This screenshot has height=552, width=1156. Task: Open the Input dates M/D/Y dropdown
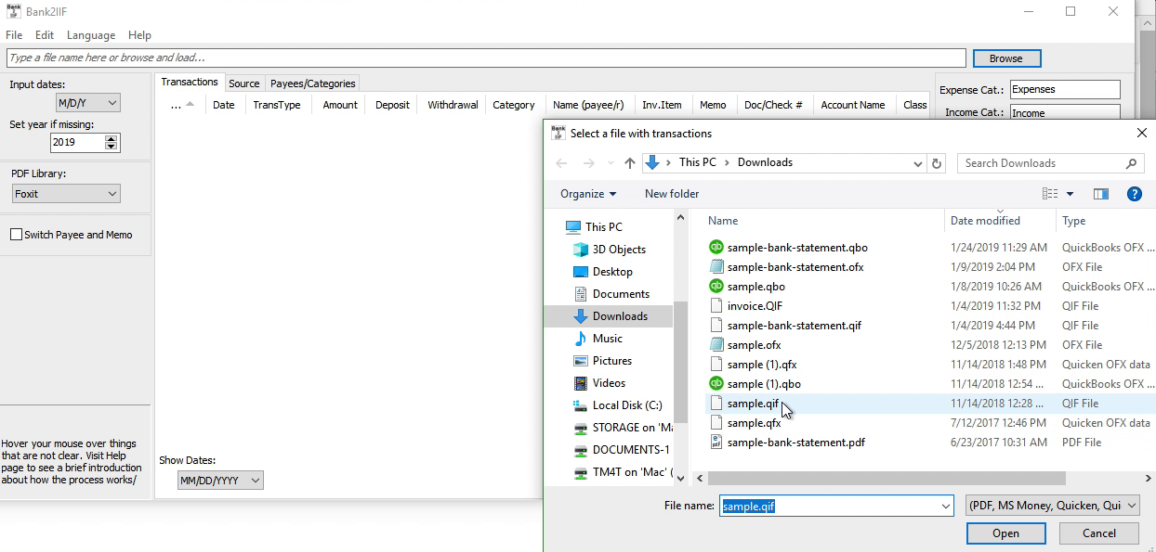tap(88, 103)
